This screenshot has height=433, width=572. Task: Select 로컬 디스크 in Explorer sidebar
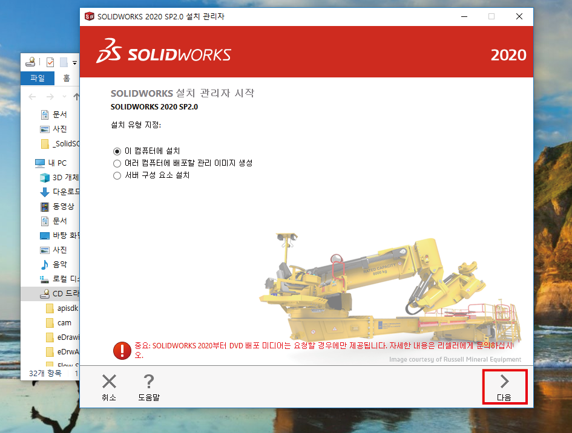(x=59, y=279)
